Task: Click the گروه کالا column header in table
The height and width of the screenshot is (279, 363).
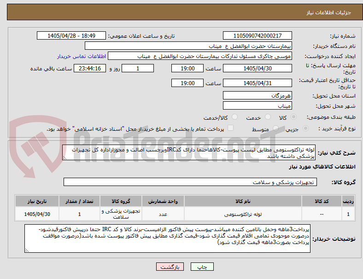Action: tap(121, 201)
